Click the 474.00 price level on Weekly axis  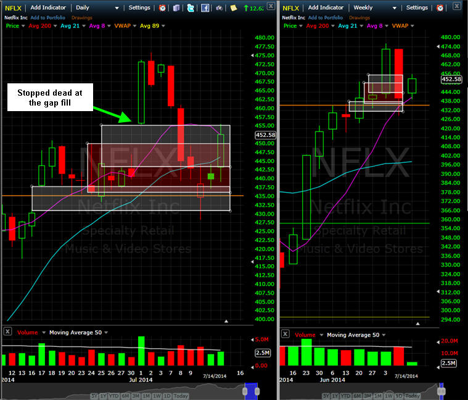[x=450, y=46]
